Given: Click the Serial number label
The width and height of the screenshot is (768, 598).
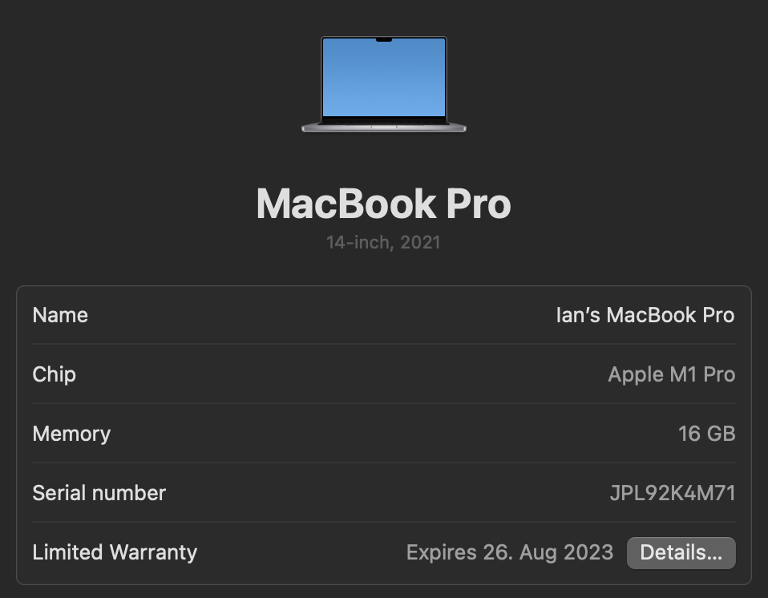Looking at the screenshot, I should [99, 493].
